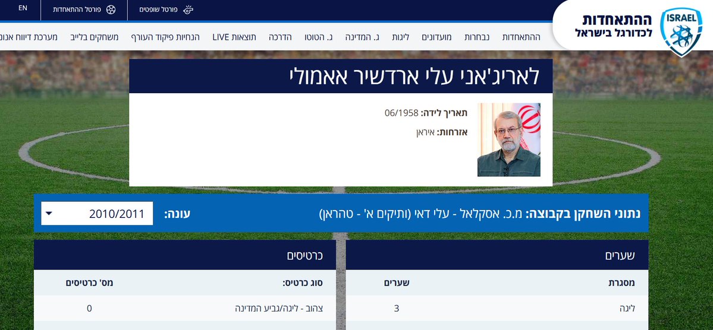Click the soccer ball icon for פורטל ההתאחדות

point(111,9)
